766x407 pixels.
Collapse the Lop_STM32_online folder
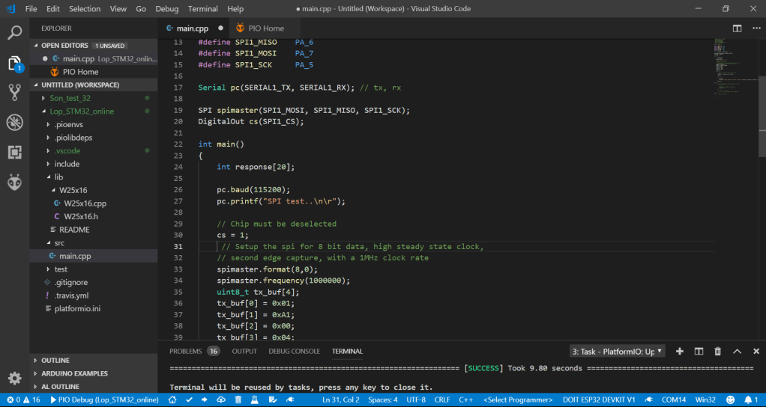tap(81, 111)
